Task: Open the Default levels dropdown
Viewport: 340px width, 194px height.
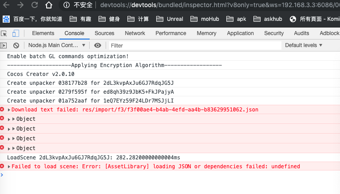Action: [x=304, y=45]
